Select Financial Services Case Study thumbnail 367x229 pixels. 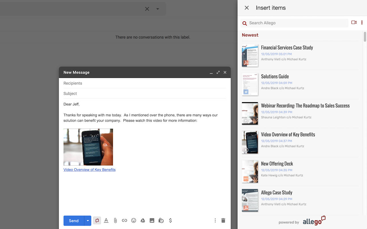[x=250, y=56]
